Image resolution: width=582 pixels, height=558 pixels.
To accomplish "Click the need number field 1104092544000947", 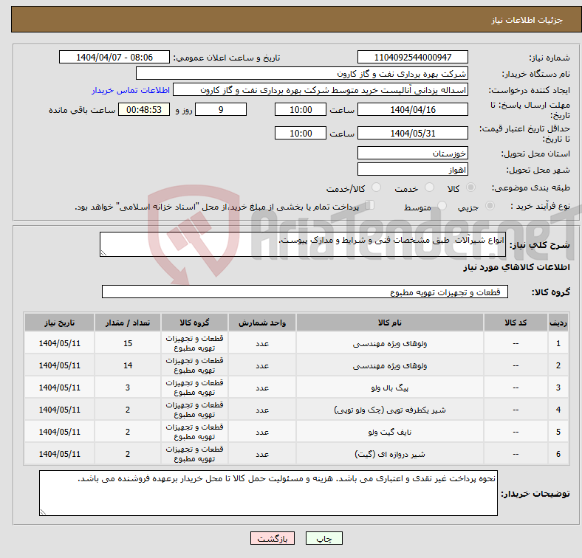I will 413,58.
